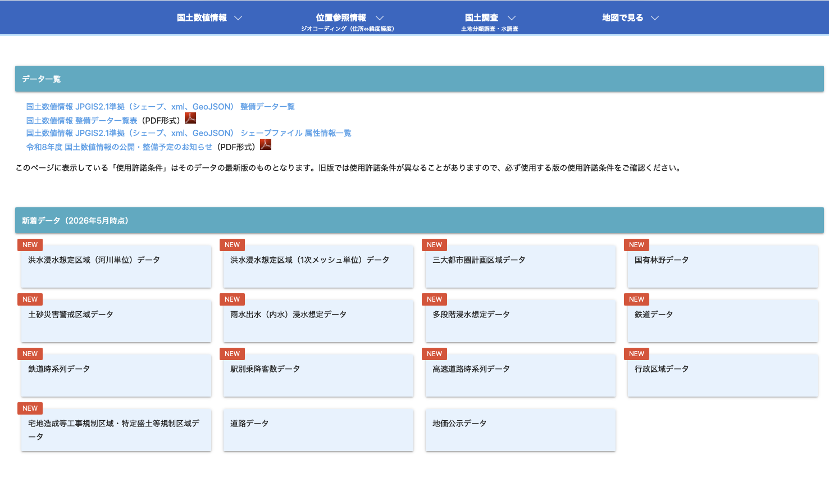Expand the 位置参照情報 menu chevron
Viewport: 829px width, 482px height.
coord(380,18)
